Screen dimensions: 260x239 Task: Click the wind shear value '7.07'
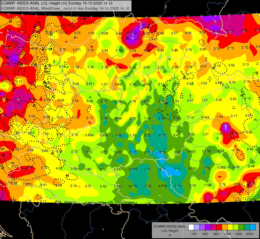click(x=15, y=167)
